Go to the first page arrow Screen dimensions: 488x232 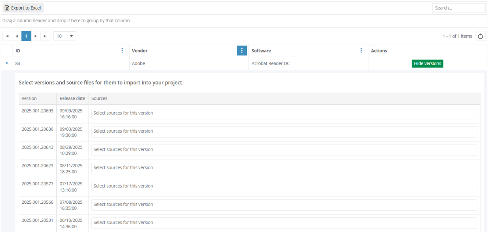click(7, 36)
